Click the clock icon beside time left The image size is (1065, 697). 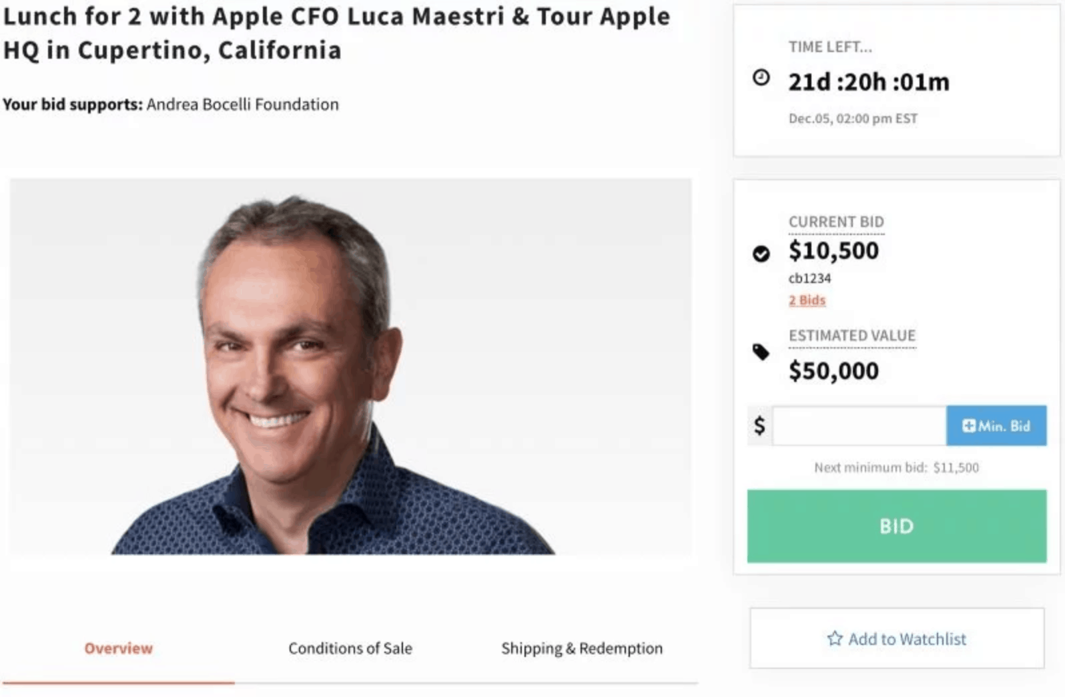(761, 77)
